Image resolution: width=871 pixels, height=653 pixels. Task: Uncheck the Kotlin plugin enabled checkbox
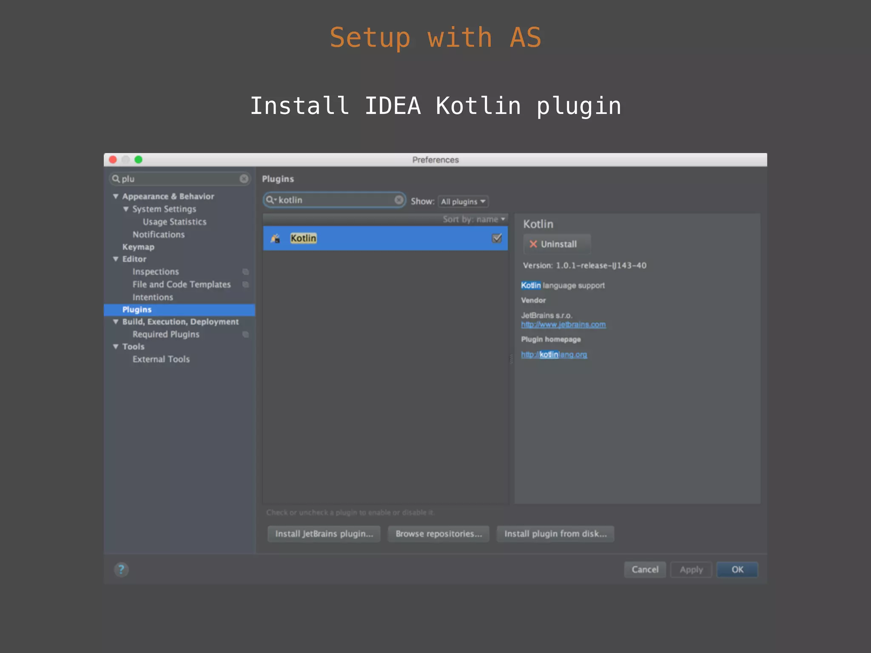click(496, 238)
